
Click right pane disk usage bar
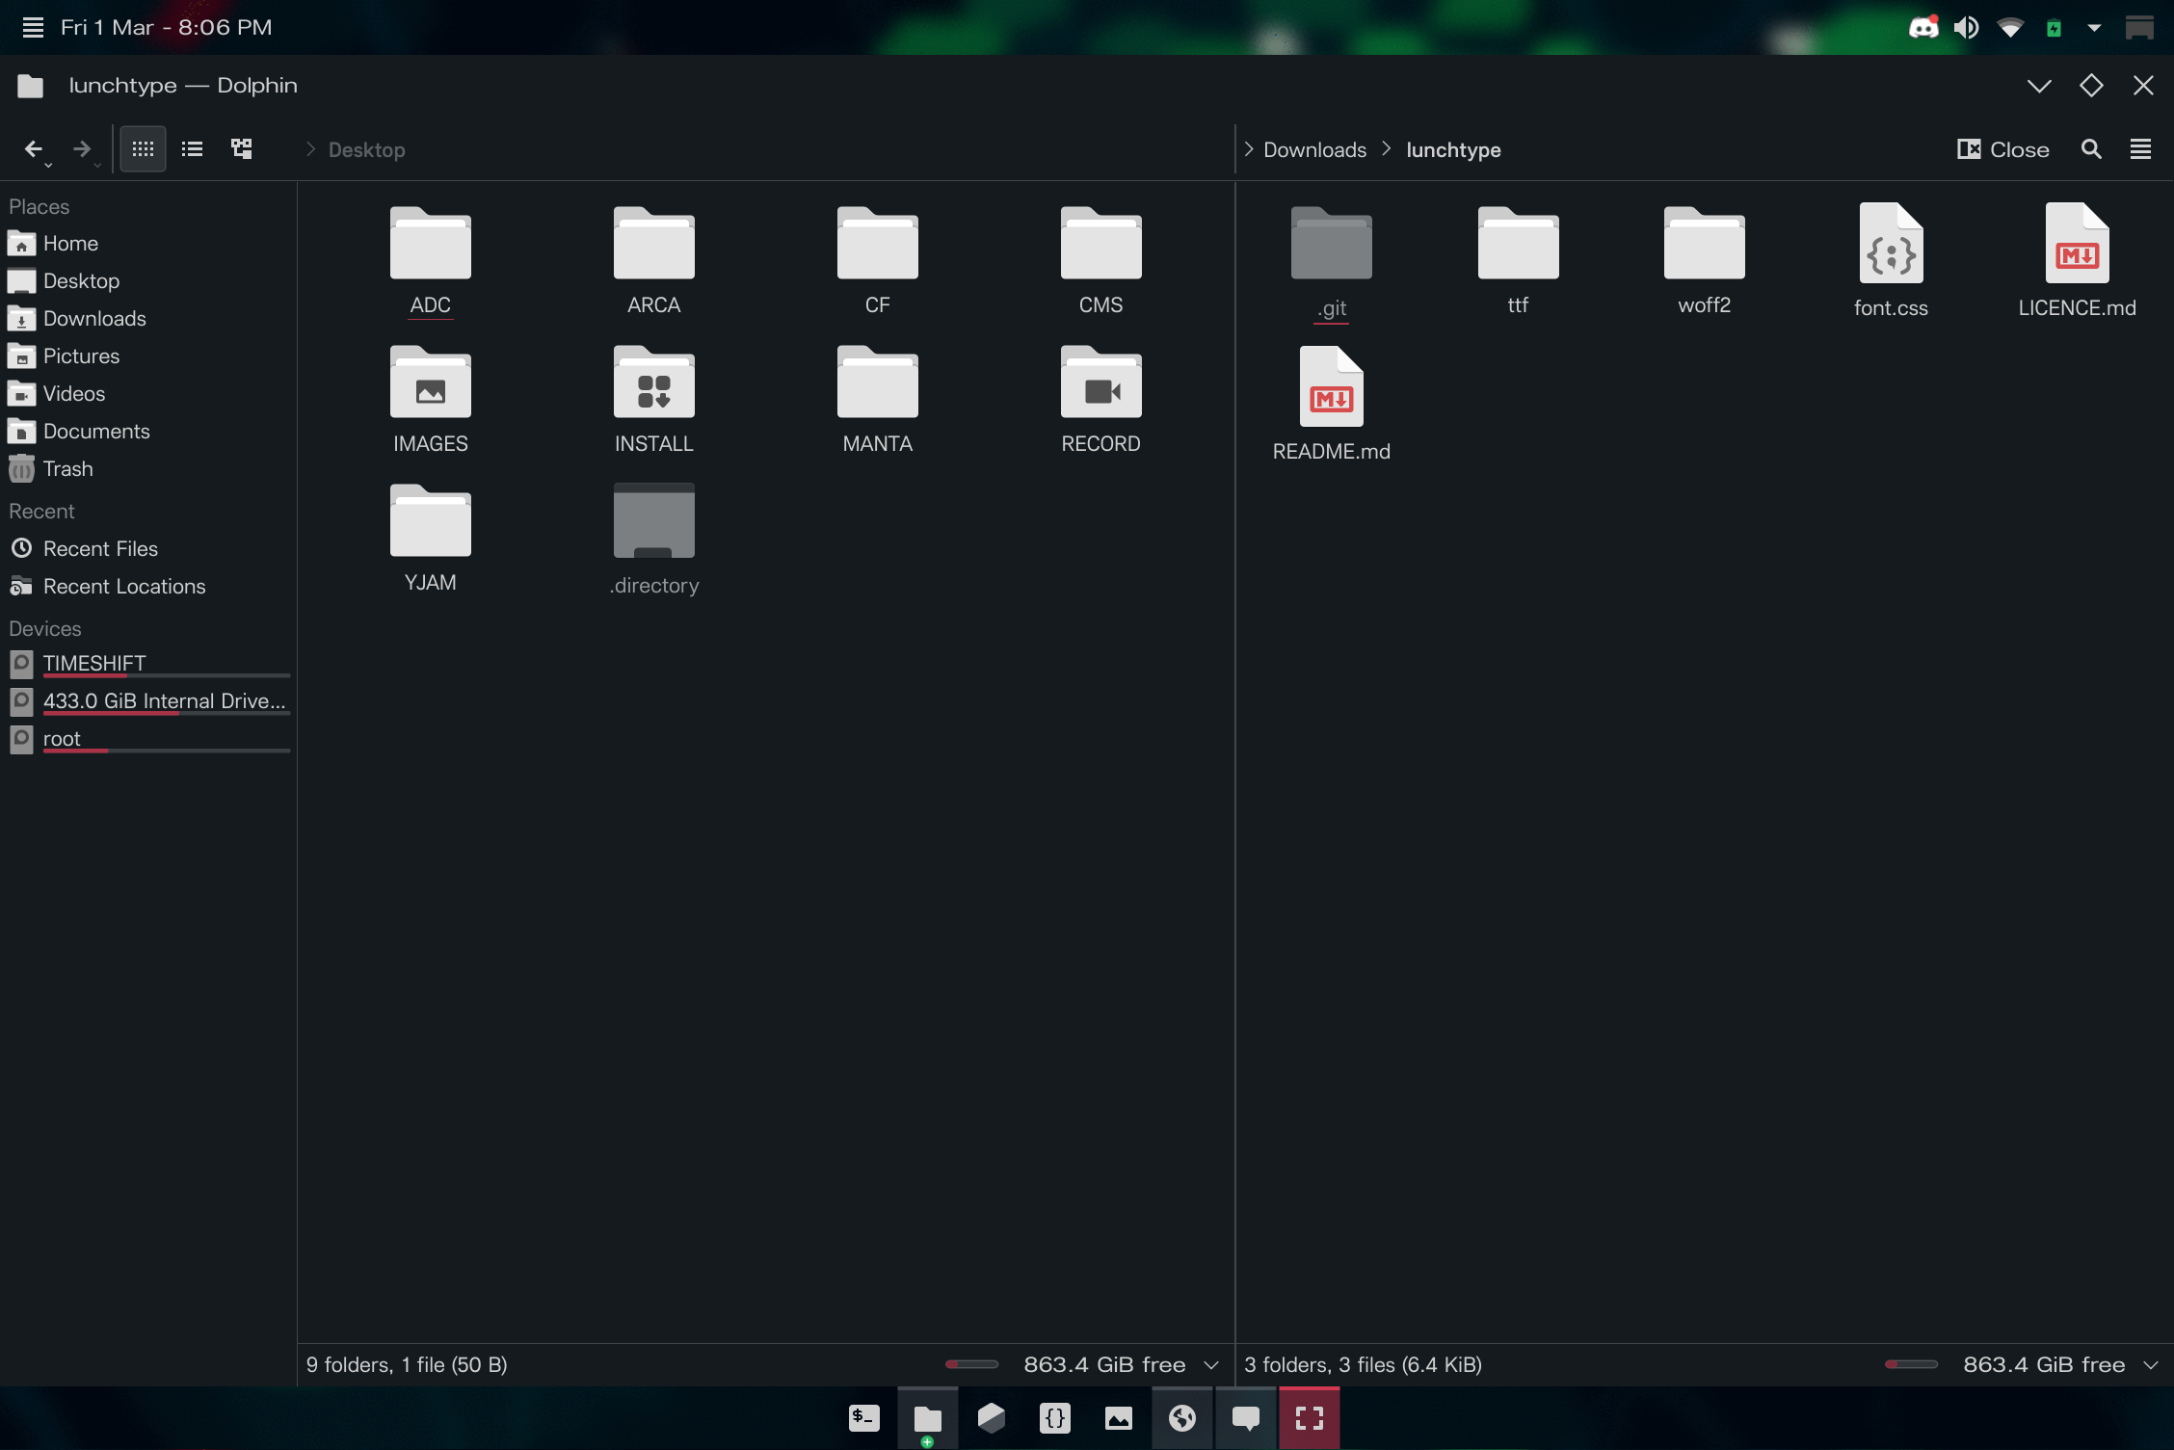1911,1364
